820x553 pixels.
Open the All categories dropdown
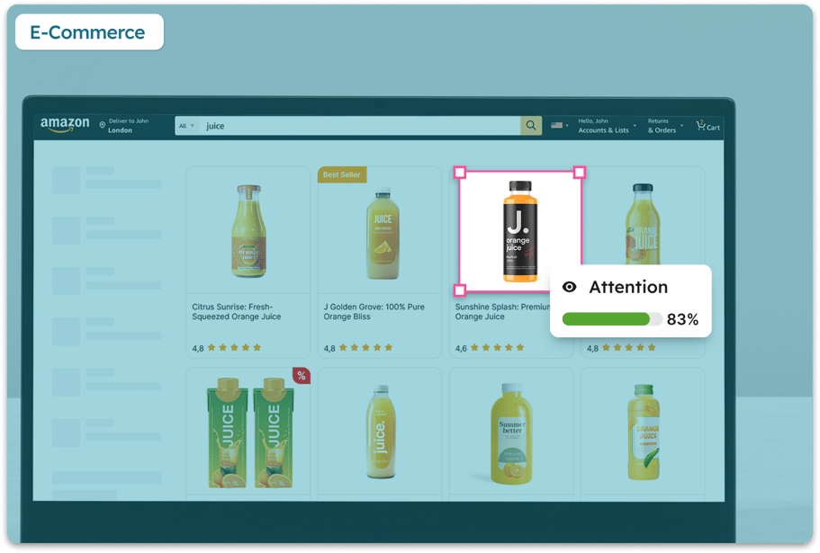point(185,126)
